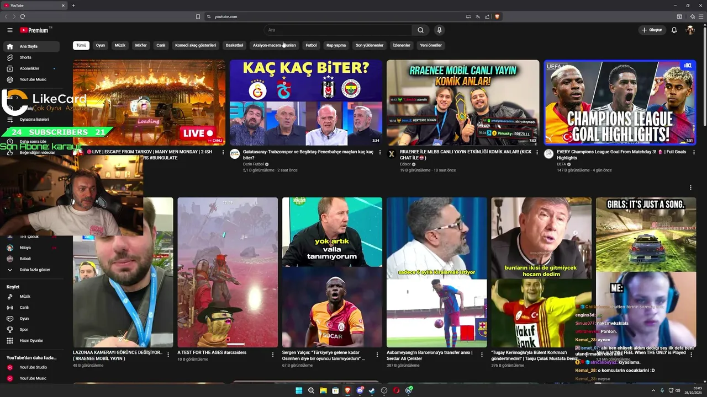
Task: Open Baboli subscription channel
Action: click(x=31, y=259)
